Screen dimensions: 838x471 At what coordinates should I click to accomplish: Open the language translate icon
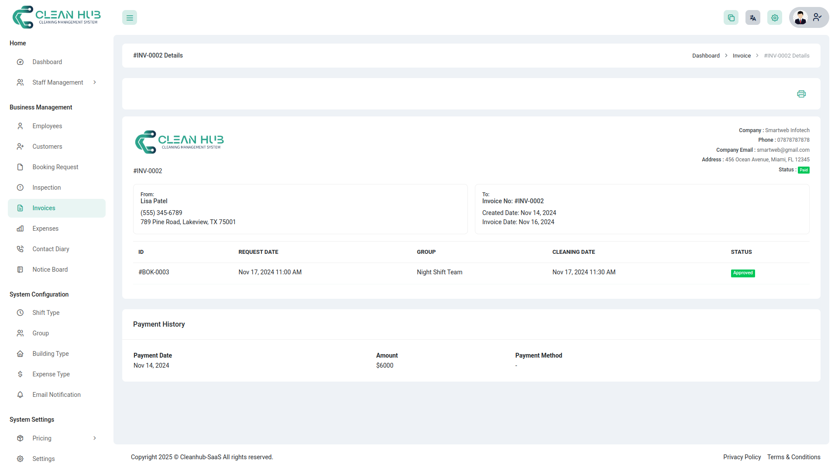(x=752, y=18)
